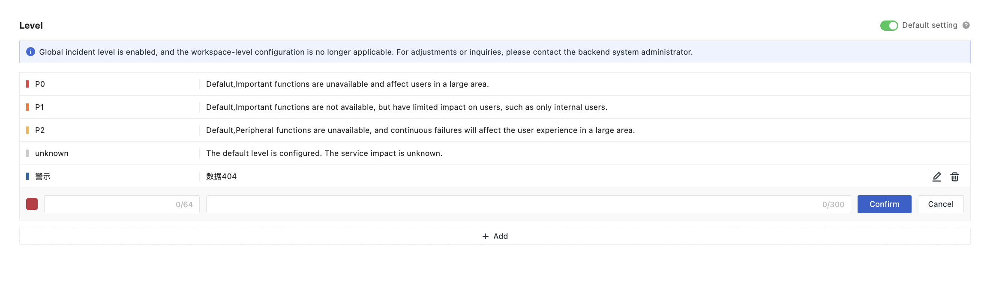
Task: Focus the description field with 0/300 counter
Action: [x=514, y=204]
